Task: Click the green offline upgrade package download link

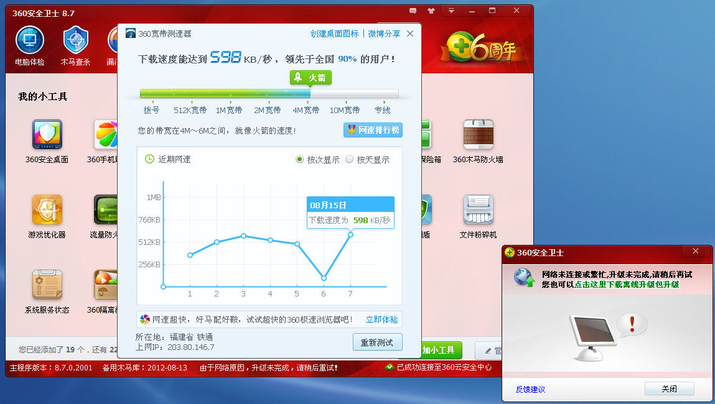Action: pos(627,284)
